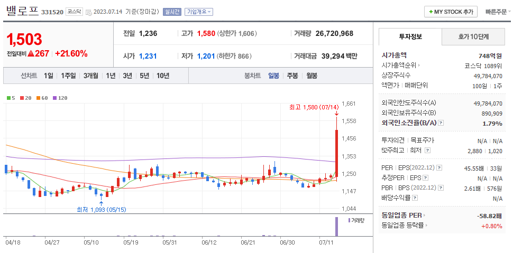Screen dimensions: 513x253
Task: Select 주봉 candlestick chart
Action: (x=292, y=76)
